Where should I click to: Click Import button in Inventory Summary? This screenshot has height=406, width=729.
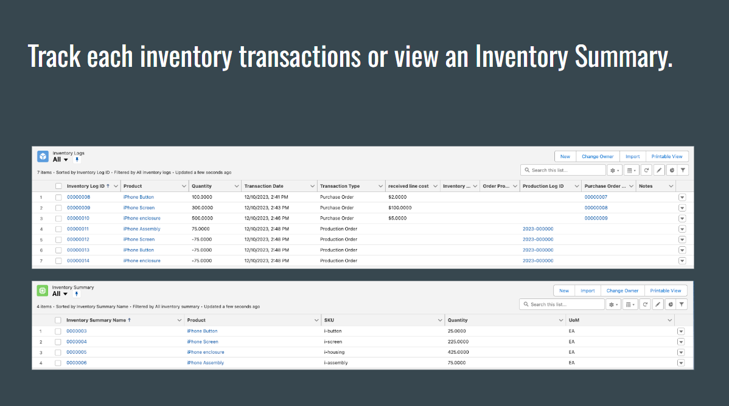pos(587,291)
